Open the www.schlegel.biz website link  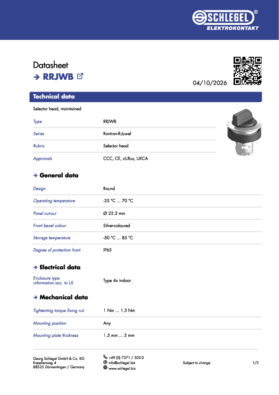point(122,368)
